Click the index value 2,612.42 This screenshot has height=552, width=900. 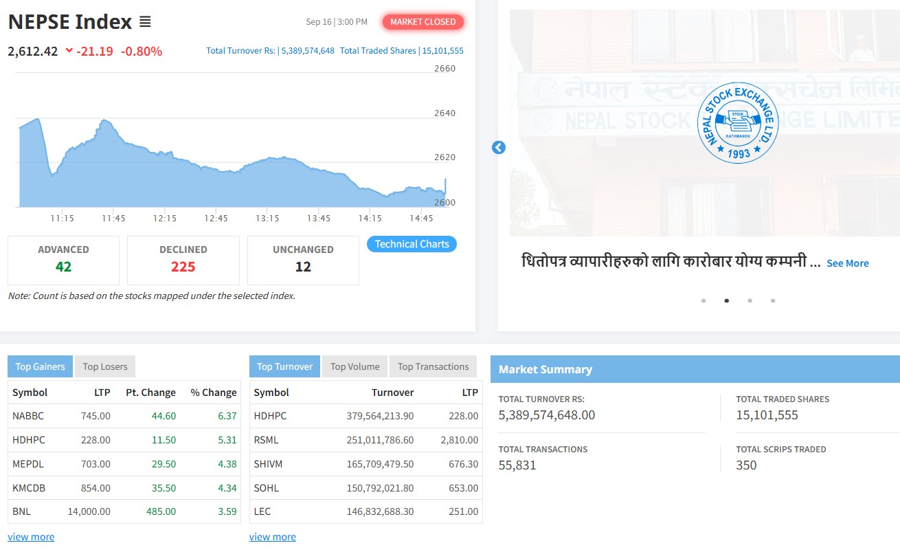pos(33,51)
